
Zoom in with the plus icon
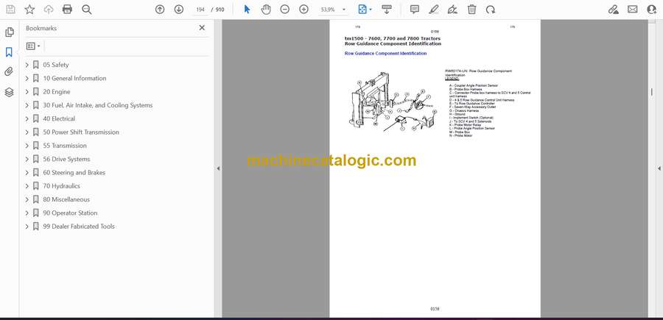point(304,10)
